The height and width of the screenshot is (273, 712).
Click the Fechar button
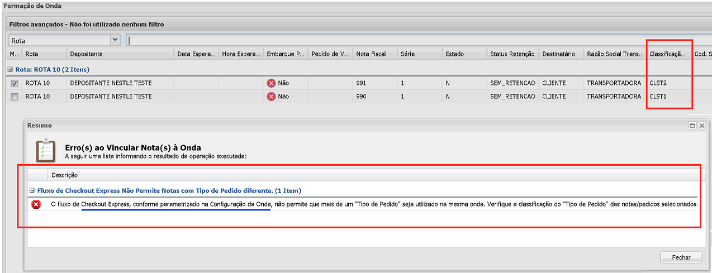point(681,257)
